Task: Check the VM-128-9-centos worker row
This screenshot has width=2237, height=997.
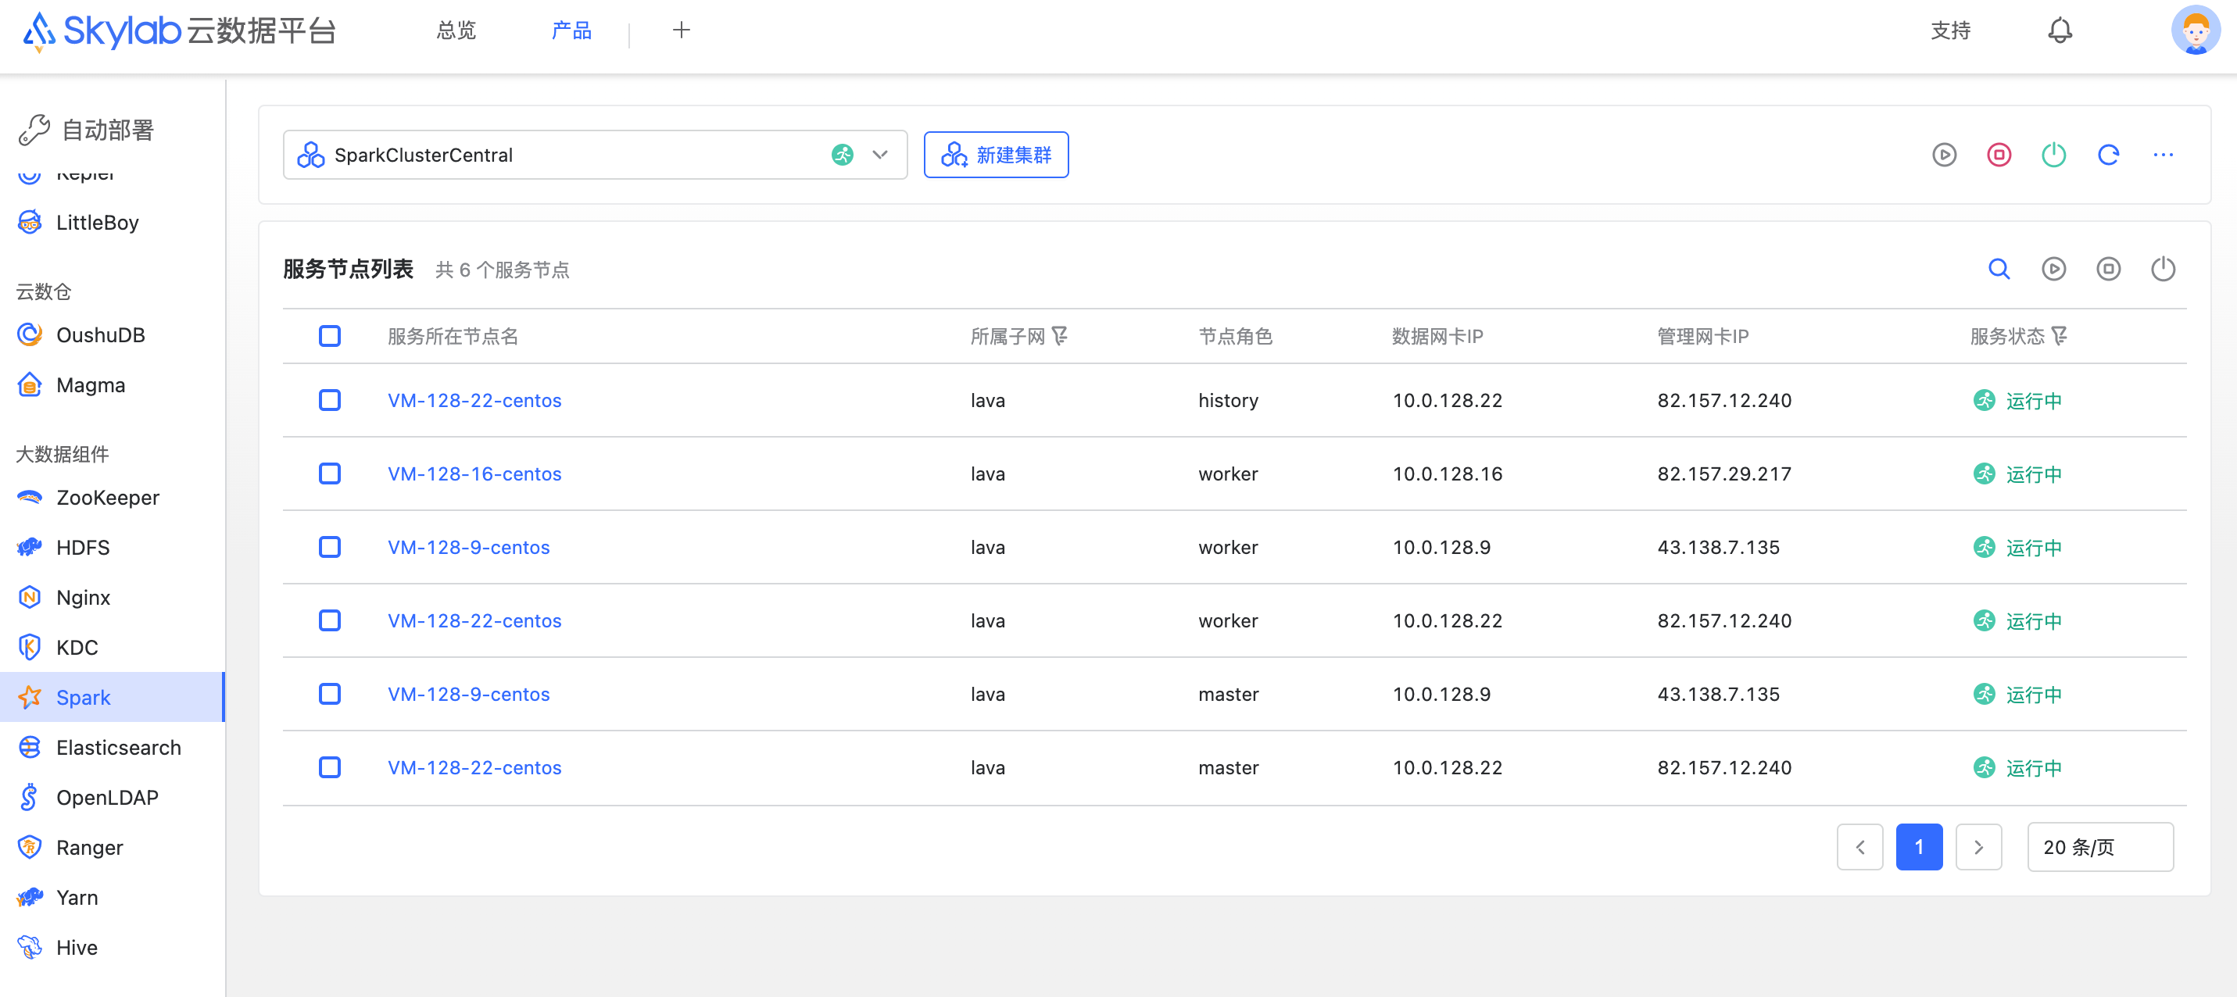Action: [x=330, y=547]
